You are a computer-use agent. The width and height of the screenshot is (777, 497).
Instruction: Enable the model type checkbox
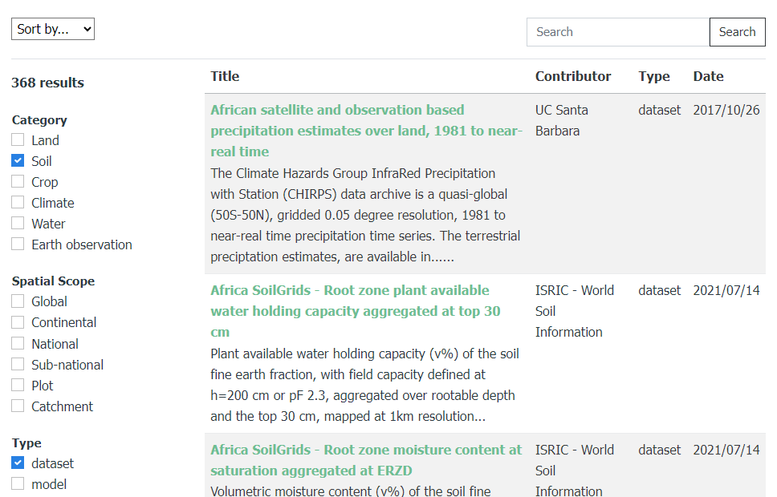coord(18,484)
